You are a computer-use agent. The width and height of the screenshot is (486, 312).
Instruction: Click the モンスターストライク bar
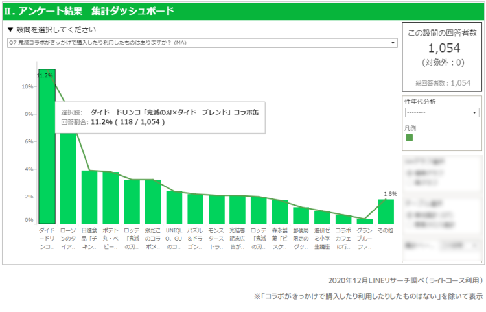[216, 210]
